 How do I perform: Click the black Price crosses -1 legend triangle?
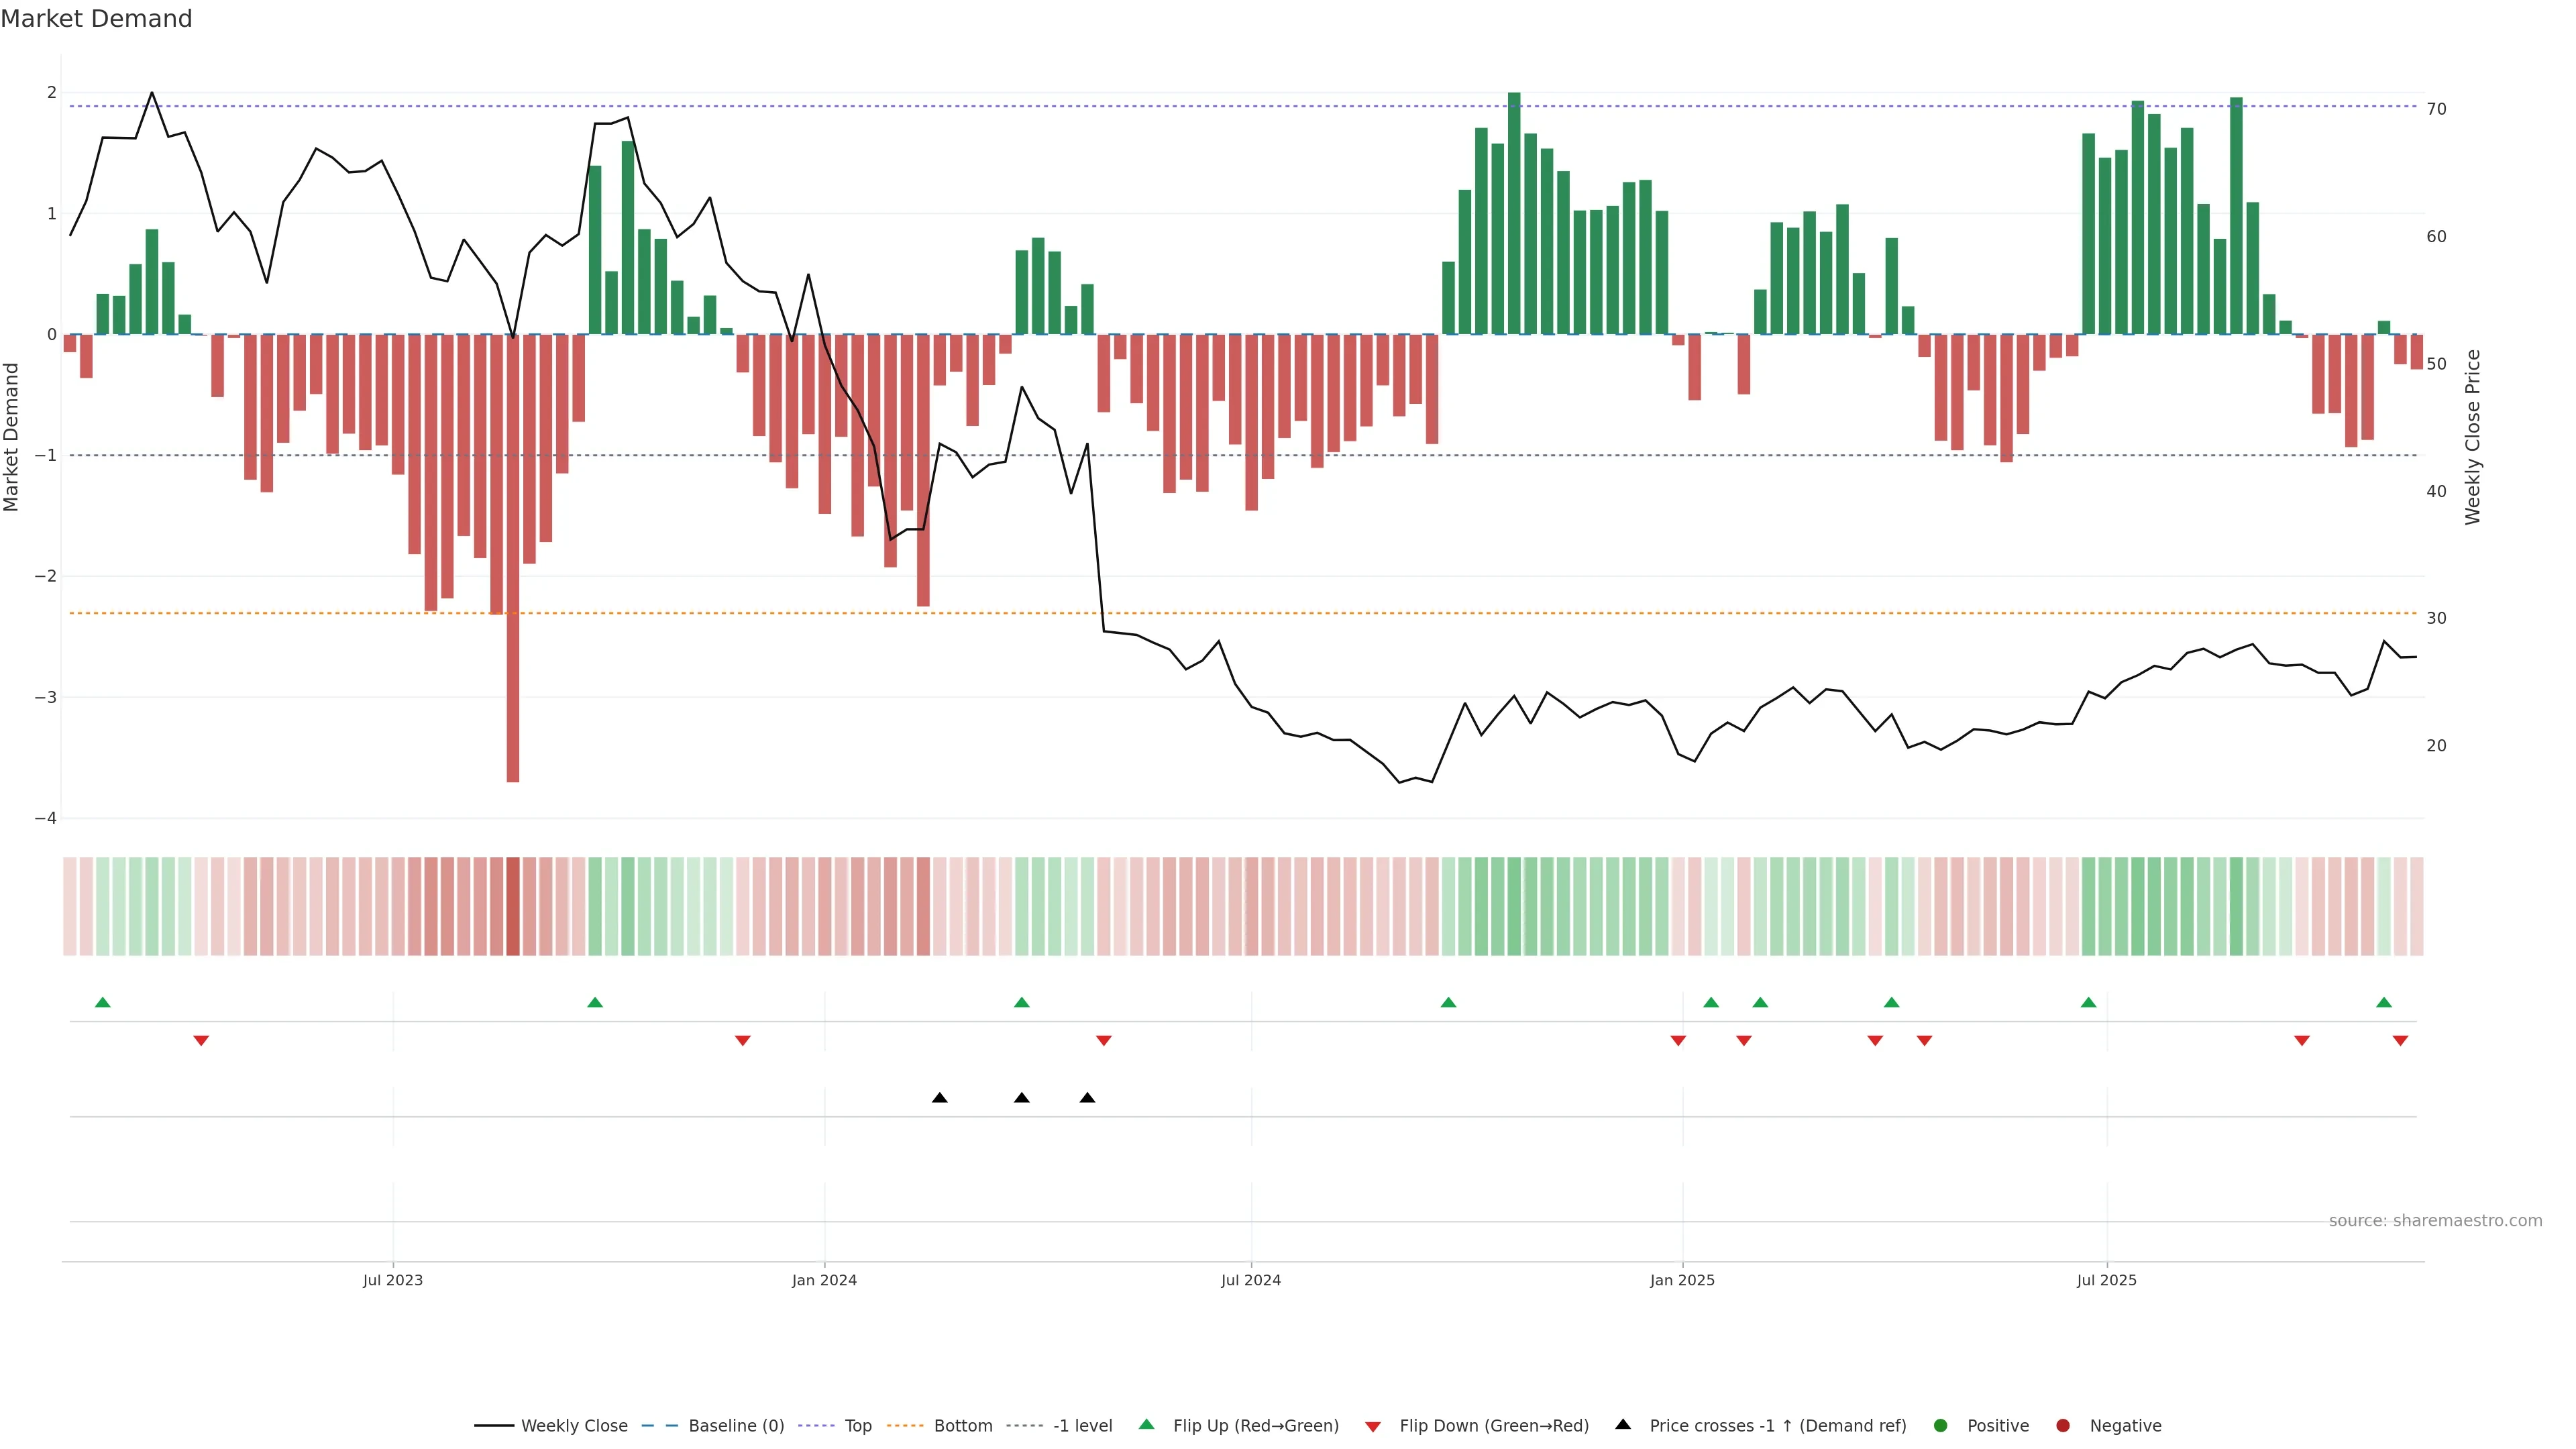(1623, 1424)
